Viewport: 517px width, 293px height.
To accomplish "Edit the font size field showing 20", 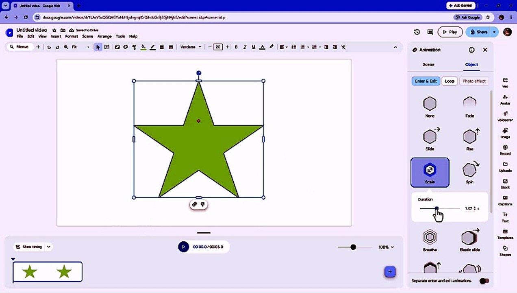I will tap(218, 47).
